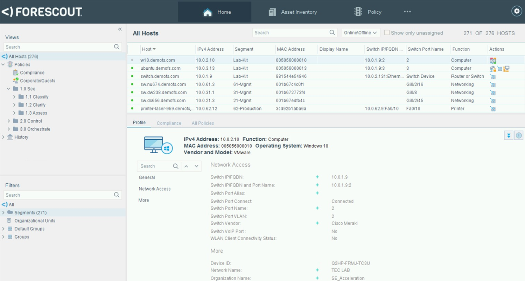Select the Network Access section link
Viewport: 525px width, 281px height.
[x=154, y=189]
